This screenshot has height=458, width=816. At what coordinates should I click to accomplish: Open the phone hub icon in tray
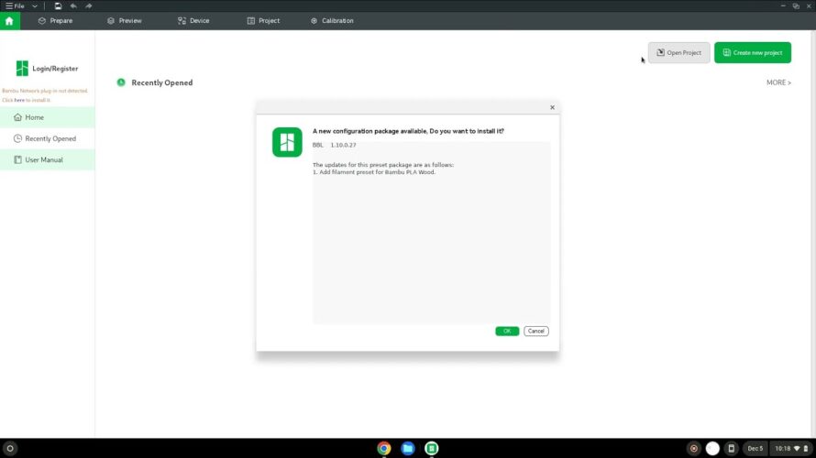(x=731, y=448)
